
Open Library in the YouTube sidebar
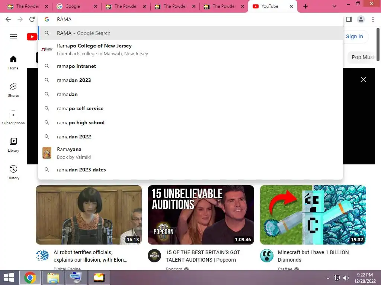(13, 145)
